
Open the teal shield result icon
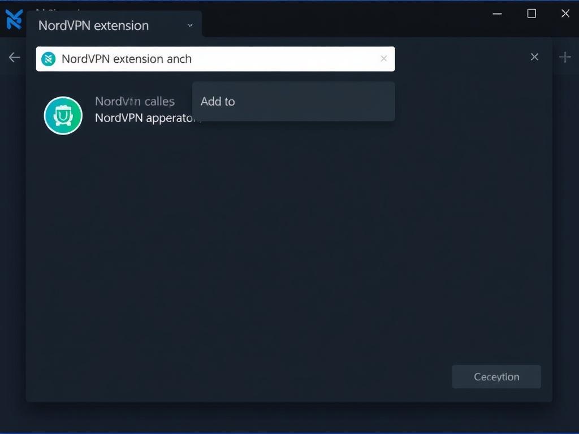(63, 115)
